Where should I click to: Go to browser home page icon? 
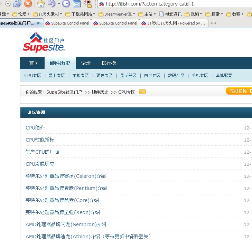(41, 4)
